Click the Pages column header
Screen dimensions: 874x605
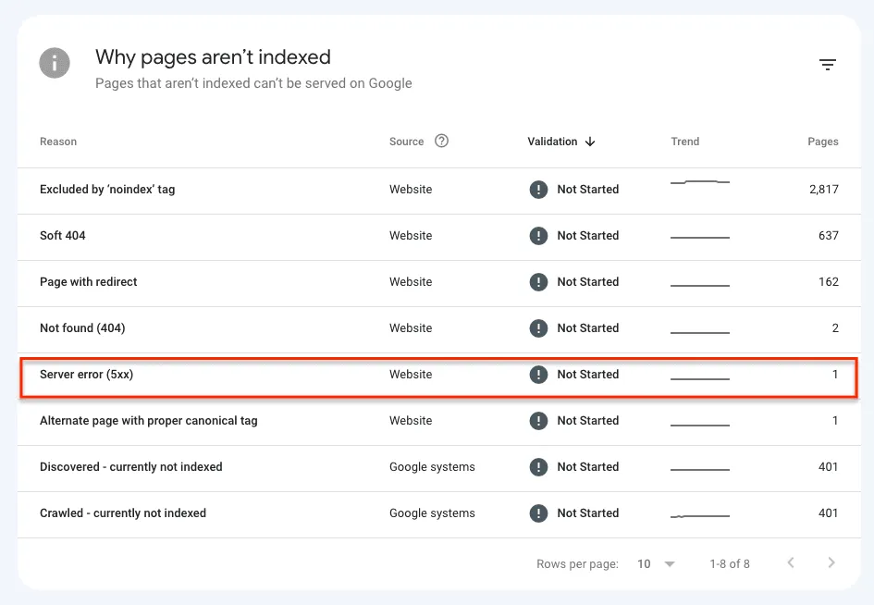(823, 142)
